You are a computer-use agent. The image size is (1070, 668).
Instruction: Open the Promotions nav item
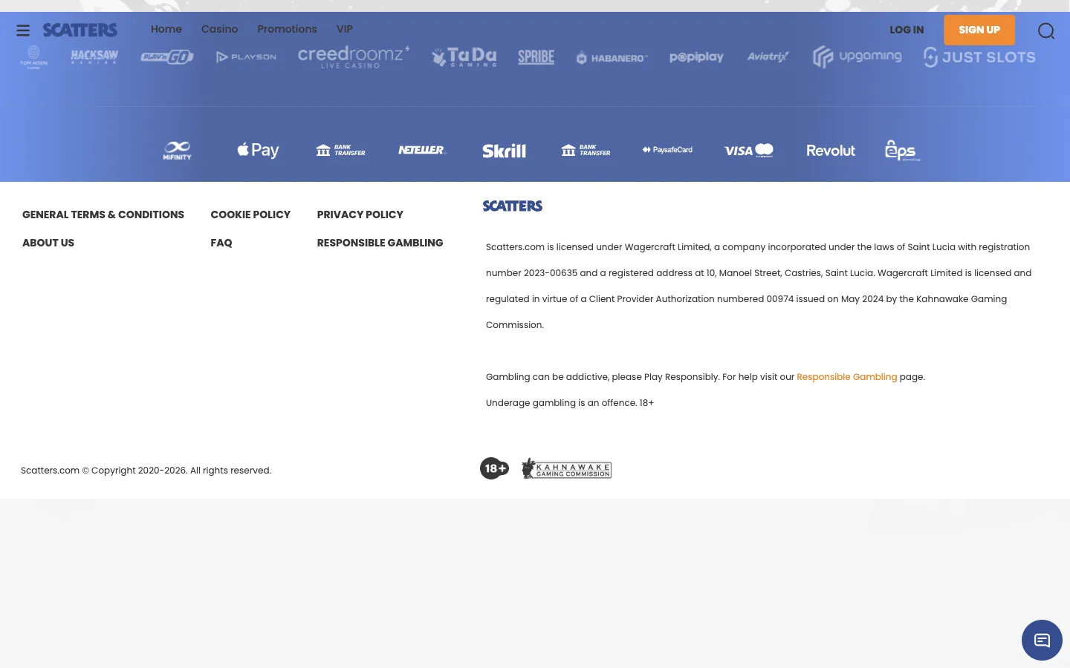point(287,29)
